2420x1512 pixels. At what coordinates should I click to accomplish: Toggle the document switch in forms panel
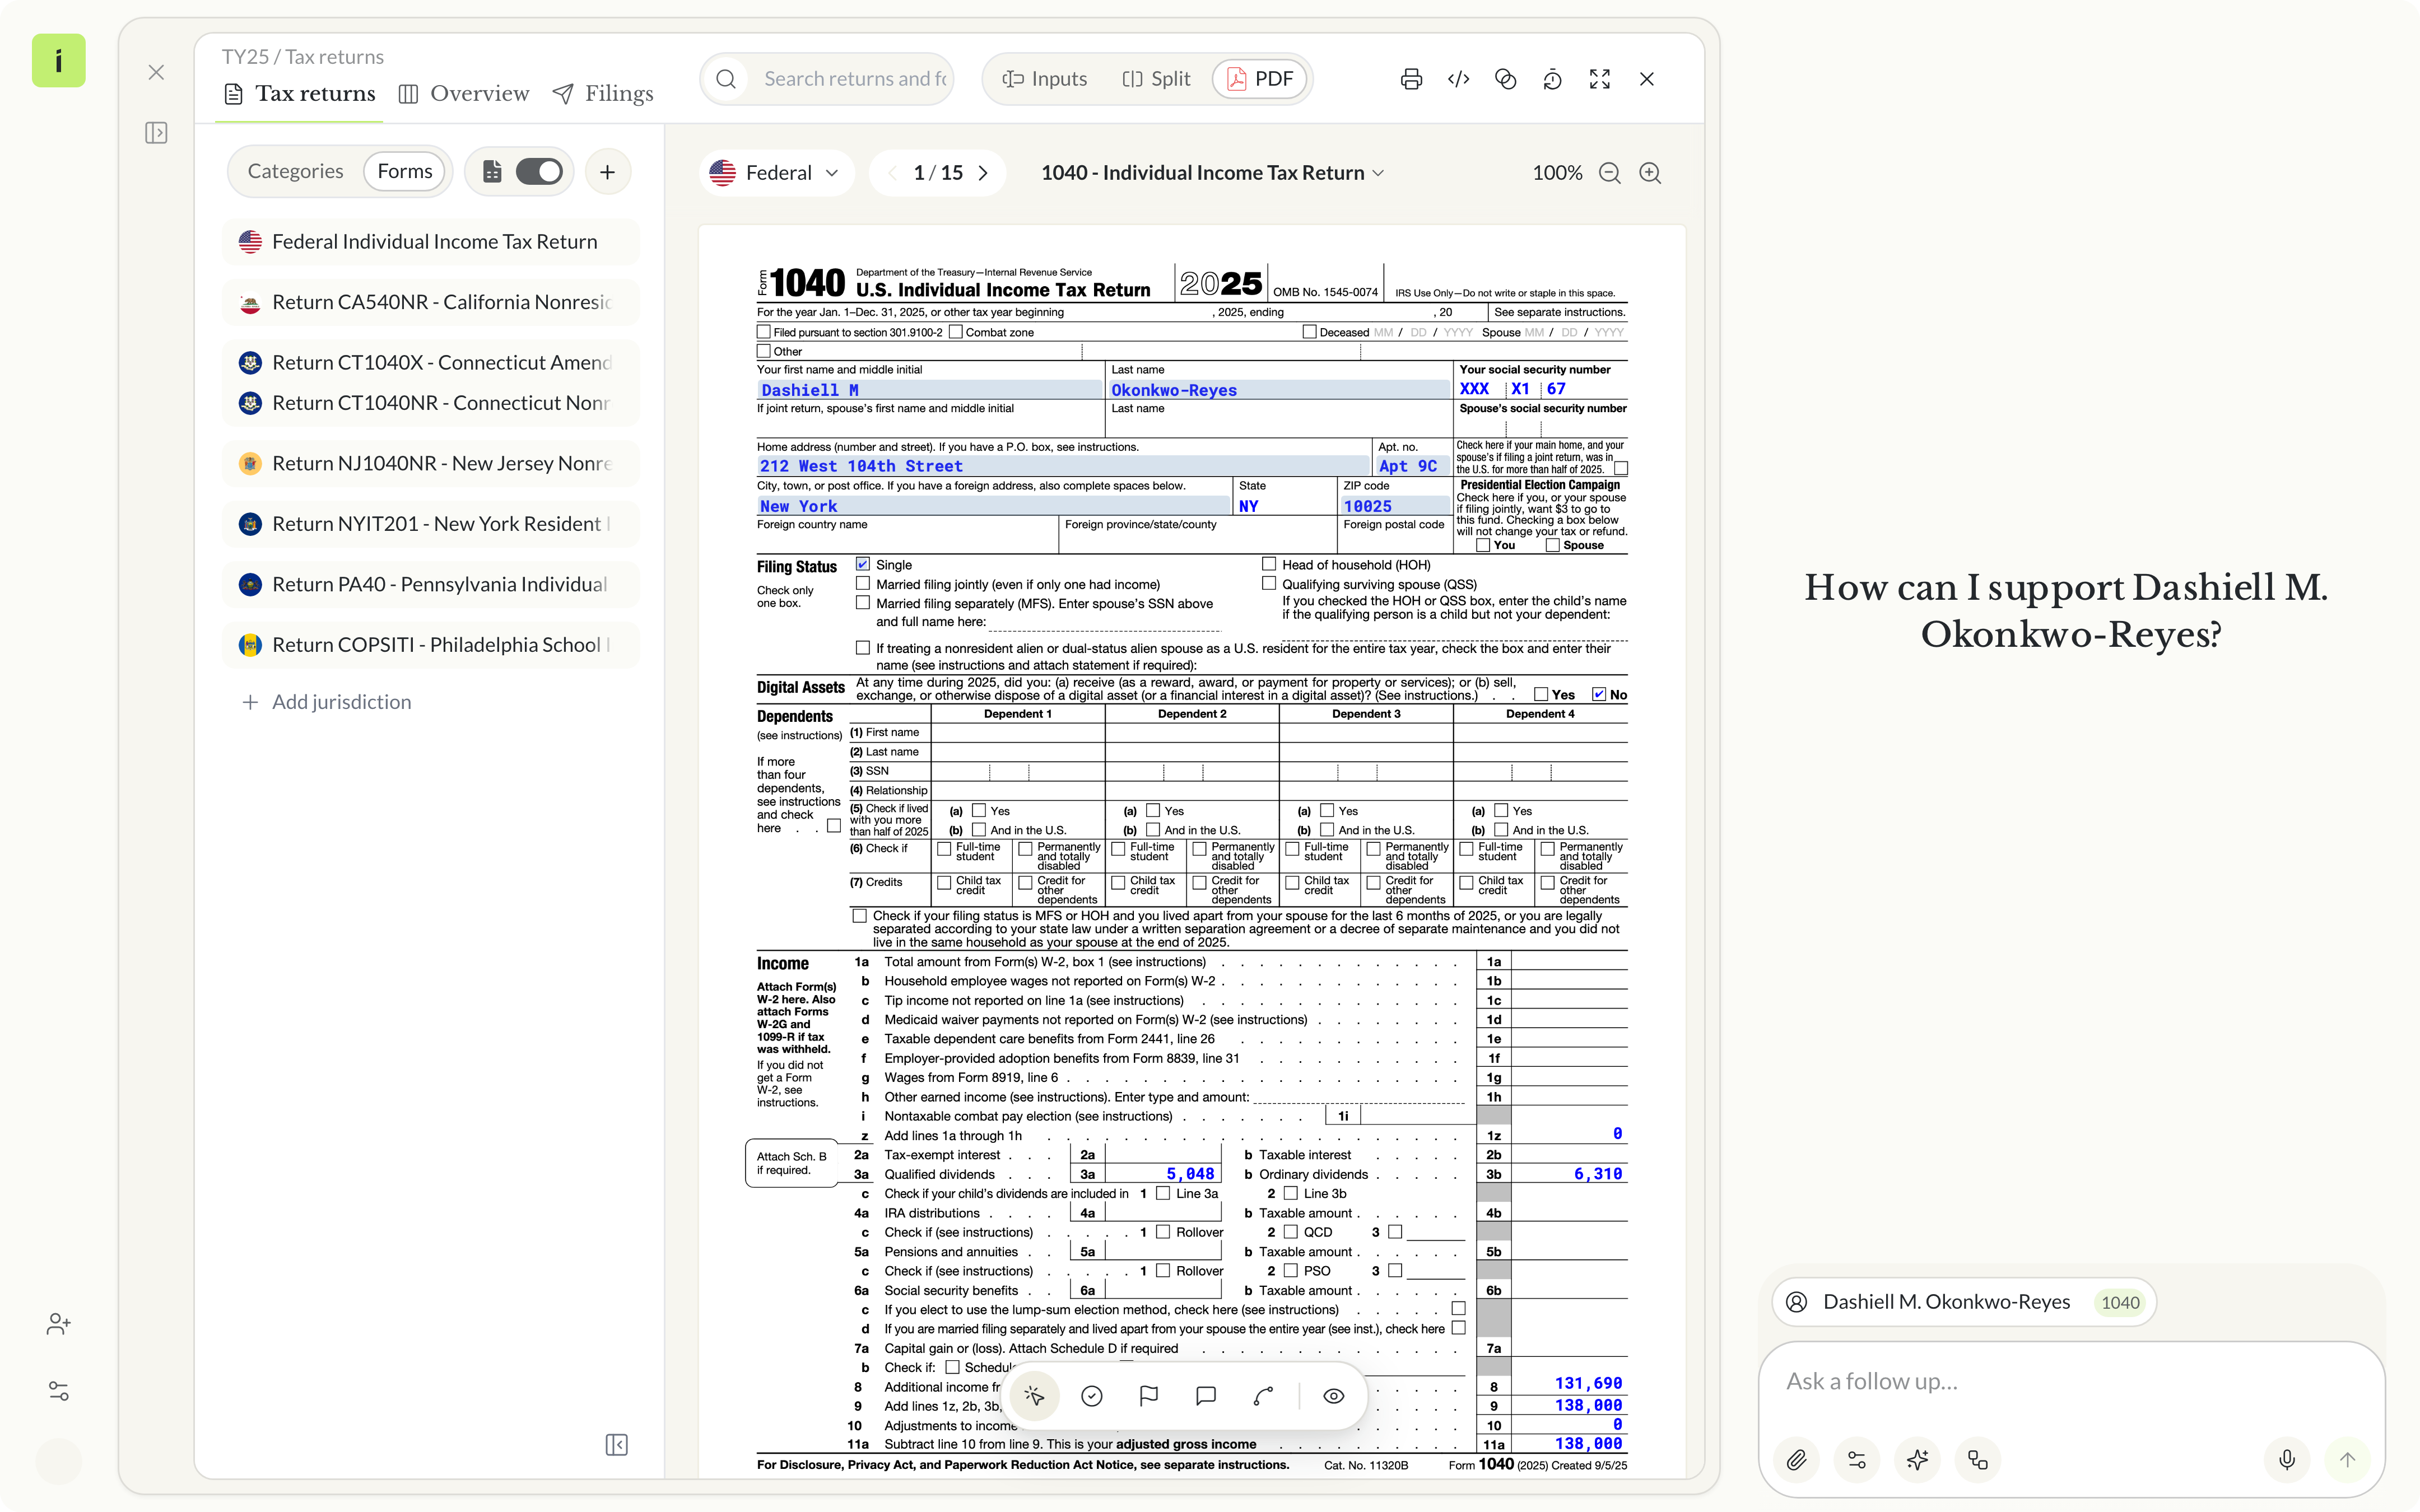point(539,172)
